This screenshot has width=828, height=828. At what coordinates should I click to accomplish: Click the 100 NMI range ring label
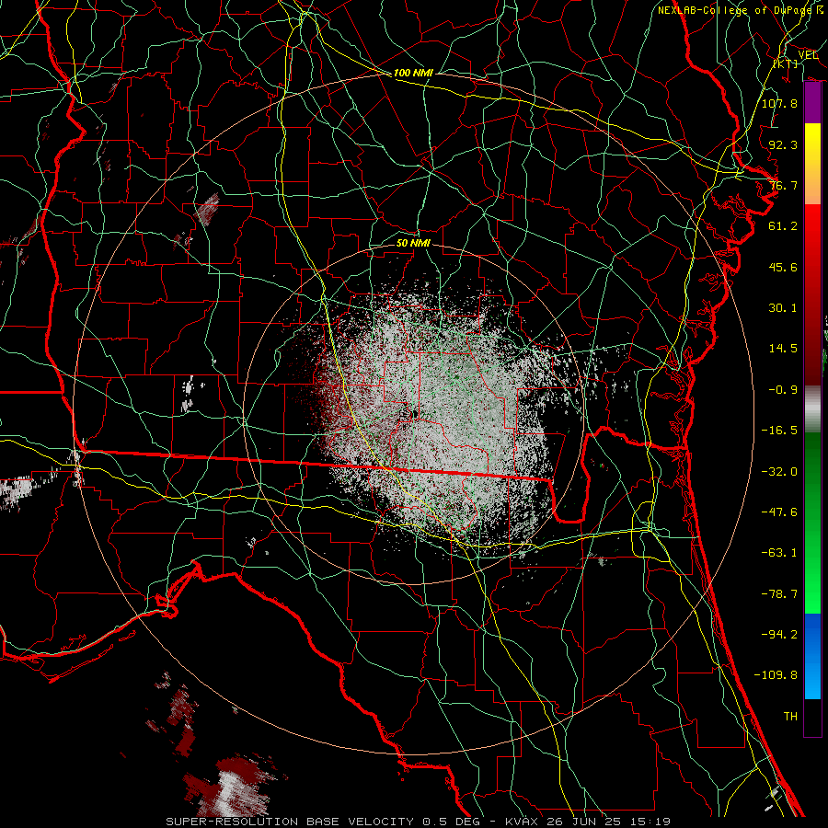(x=413, y=73)
